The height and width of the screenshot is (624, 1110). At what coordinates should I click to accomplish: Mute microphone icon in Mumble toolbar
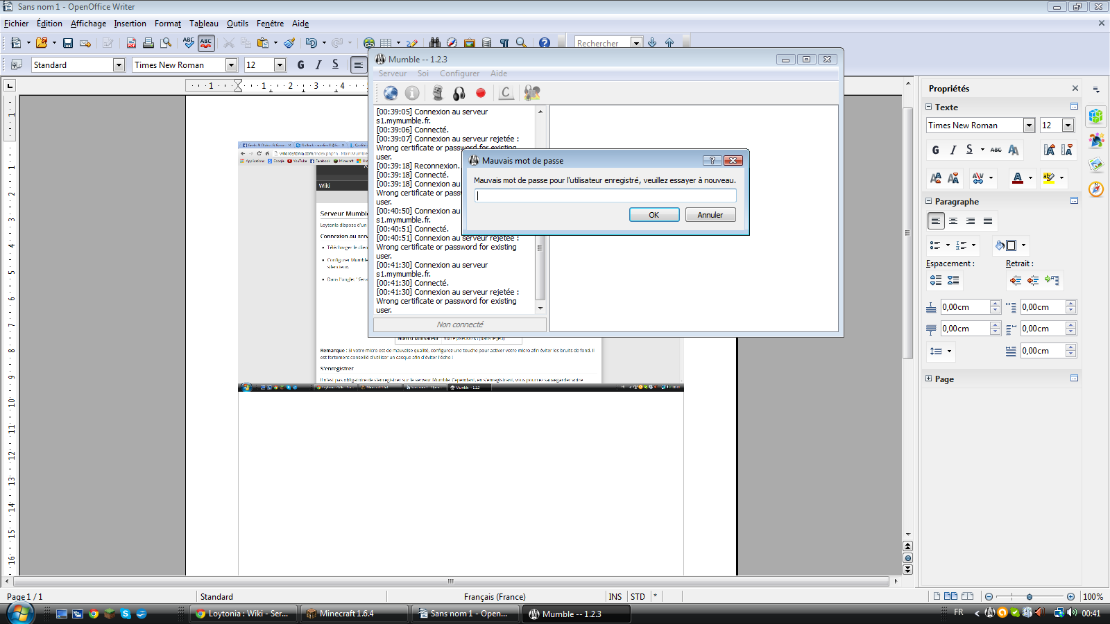click(x=437, y=93)
